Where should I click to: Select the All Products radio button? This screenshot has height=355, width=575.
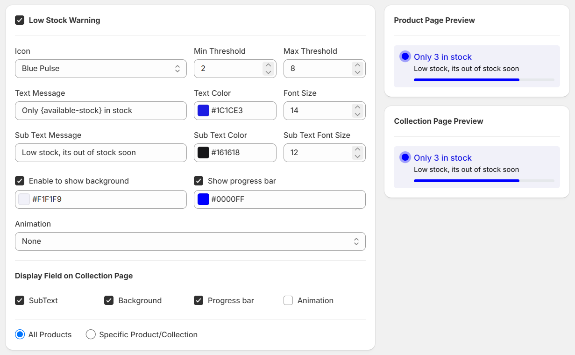pos(20,334)
